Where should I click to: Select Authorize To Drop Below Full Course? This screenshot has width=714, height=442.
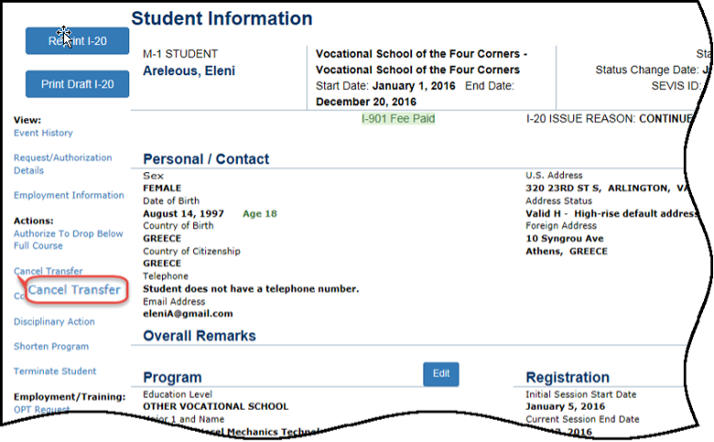coord(69,240)
